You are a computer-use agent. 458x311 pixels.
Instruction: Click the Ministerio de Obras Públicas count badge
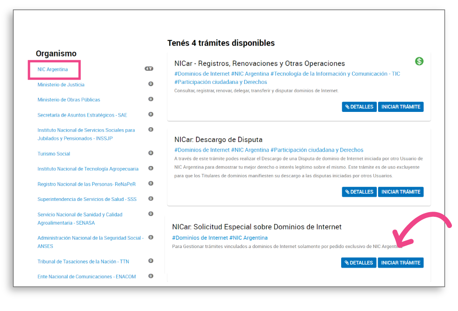click(x=150, y=99)
